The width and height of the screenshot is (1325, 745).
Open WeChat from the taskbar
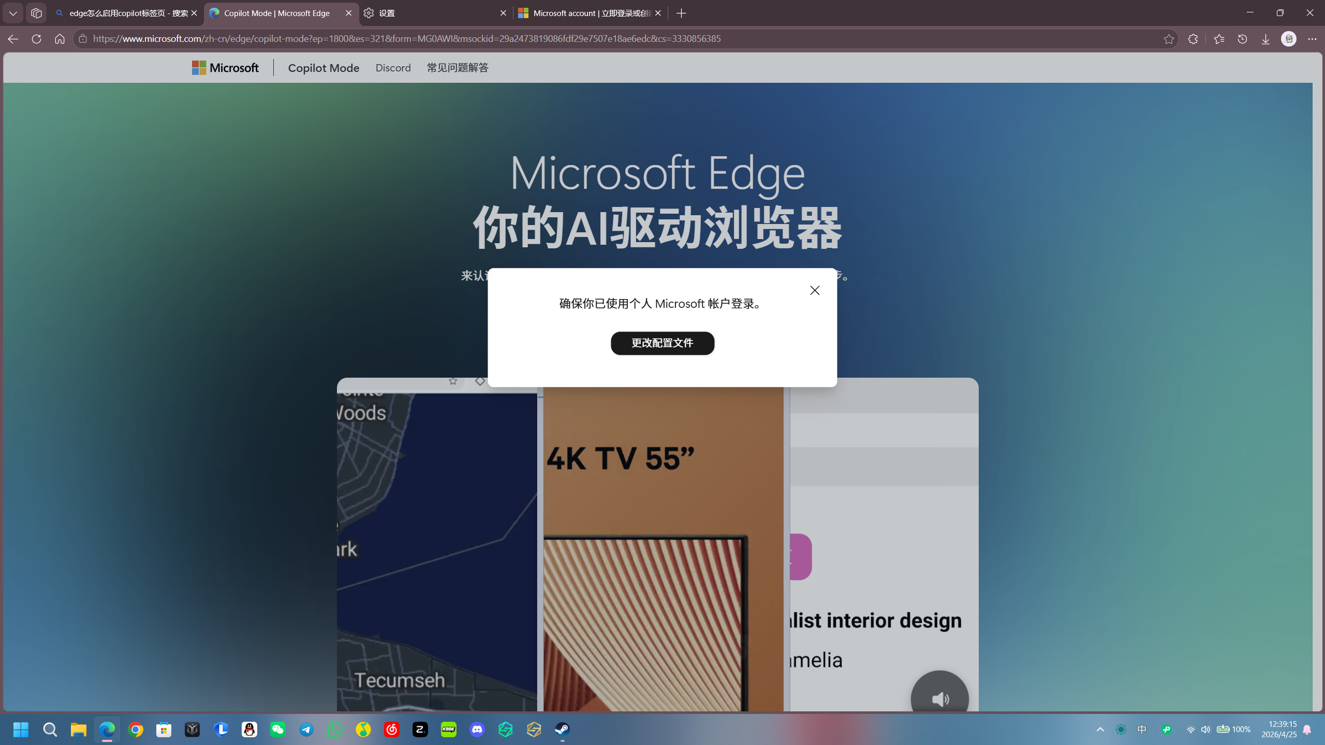point(277,729)
